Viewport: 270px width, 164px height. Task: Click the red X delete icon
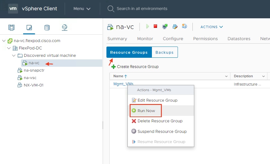[x=134, y=121]
